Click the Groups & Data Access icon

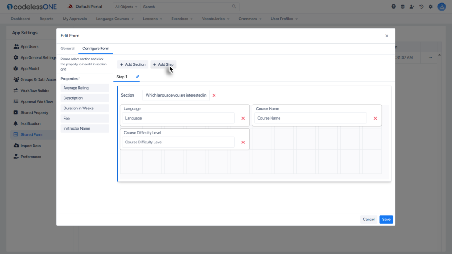point(16,79)
